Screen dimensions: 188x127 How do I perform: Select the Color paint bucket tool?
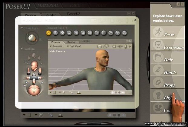pos(97,33)
